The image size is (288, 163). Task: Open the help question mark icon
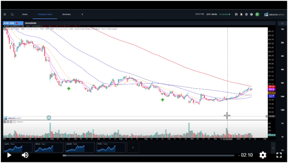click(252, 14)
